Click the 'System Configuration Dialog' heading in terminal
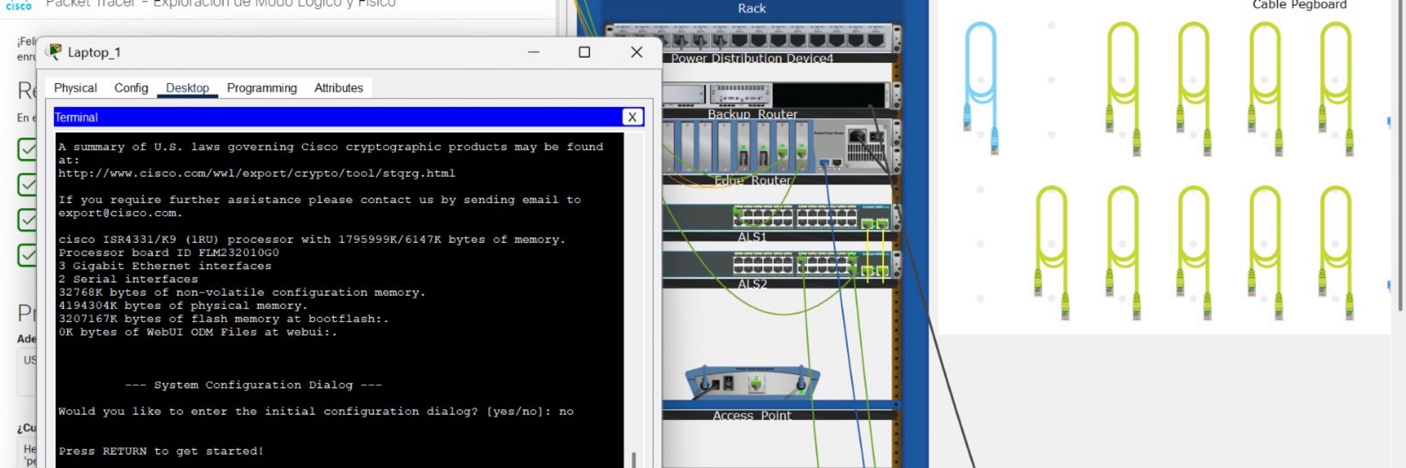 tap(253, 385)
